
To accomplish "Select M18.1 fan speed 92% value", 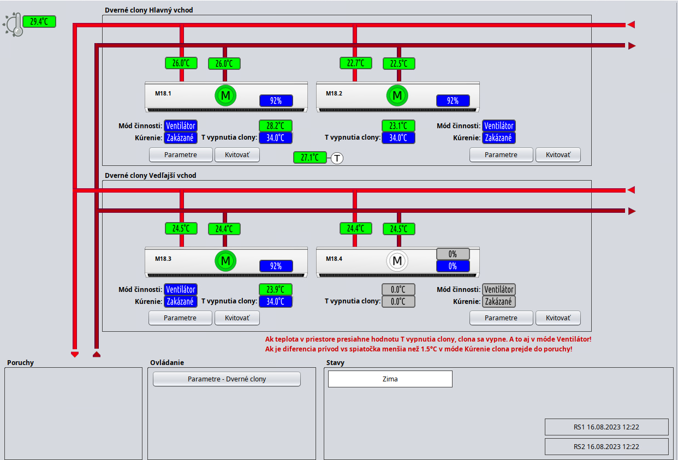I will point(276,100).
